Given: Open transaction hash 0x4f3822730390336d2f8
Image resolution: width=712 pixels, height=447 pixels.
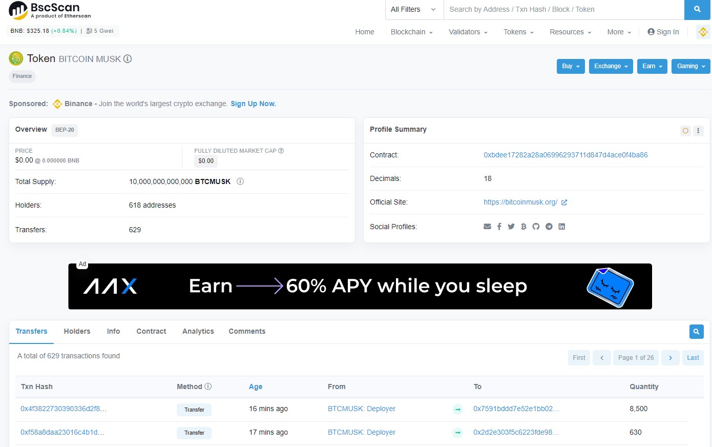Looking at the screenshot, I should coord(64,409).
